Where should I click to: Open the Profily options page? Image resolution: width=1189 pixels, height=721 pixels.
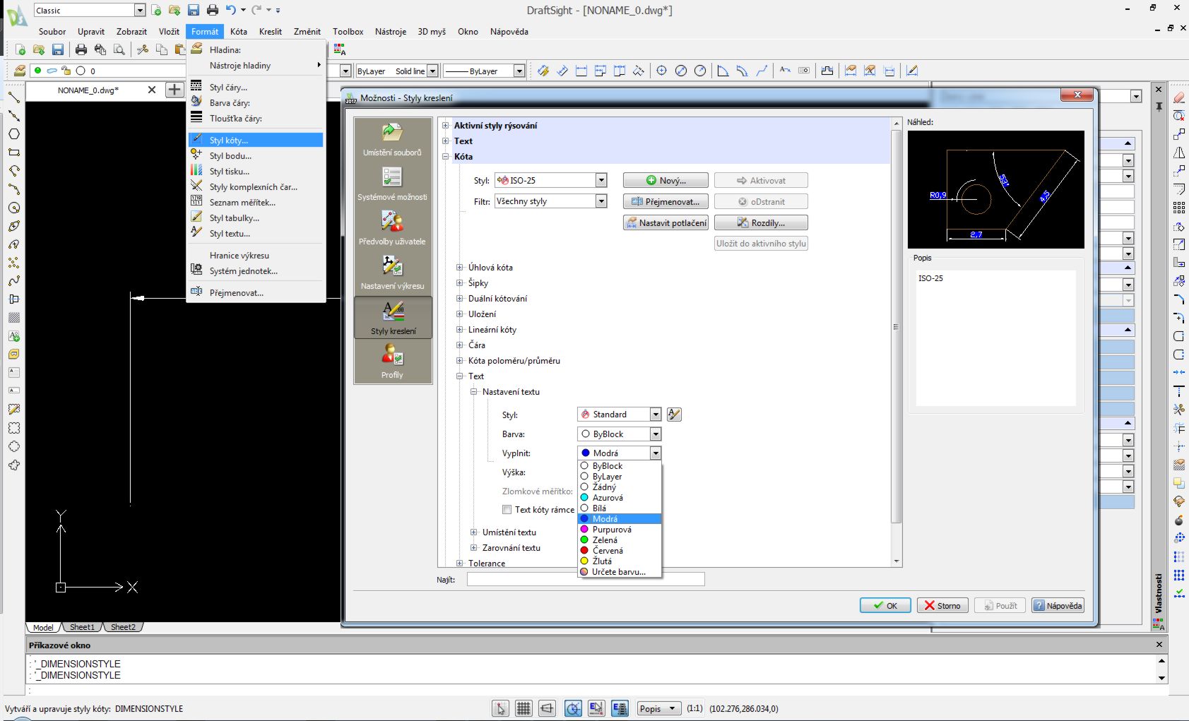(393, 362)
